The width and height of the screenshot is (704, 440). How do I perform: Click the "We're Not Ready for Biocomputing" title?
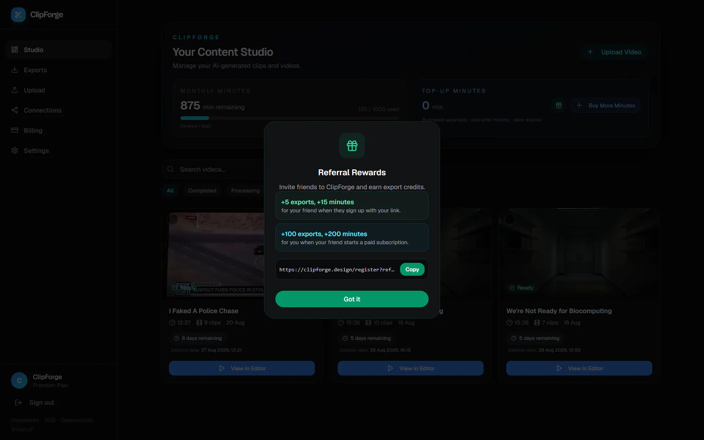click(559, 311)
